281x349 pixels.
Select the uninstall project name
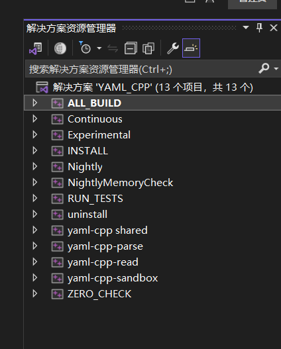pyautogui.click(x=87, y=215)
